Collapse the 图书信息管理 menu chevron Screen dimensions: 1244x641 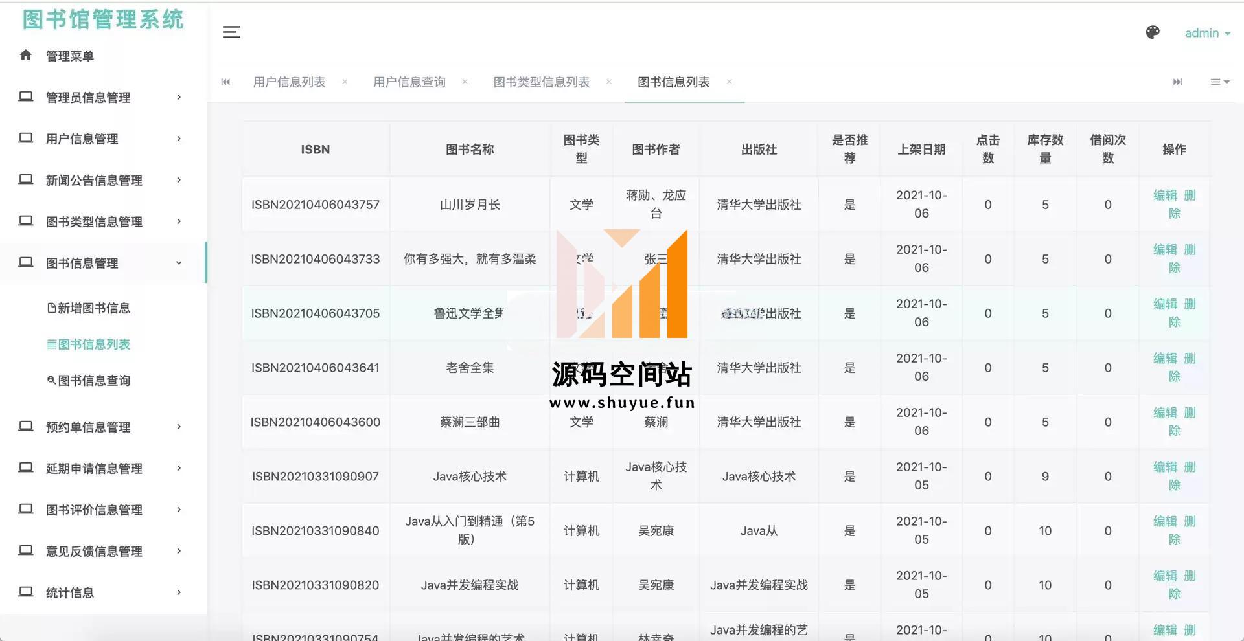179,263
